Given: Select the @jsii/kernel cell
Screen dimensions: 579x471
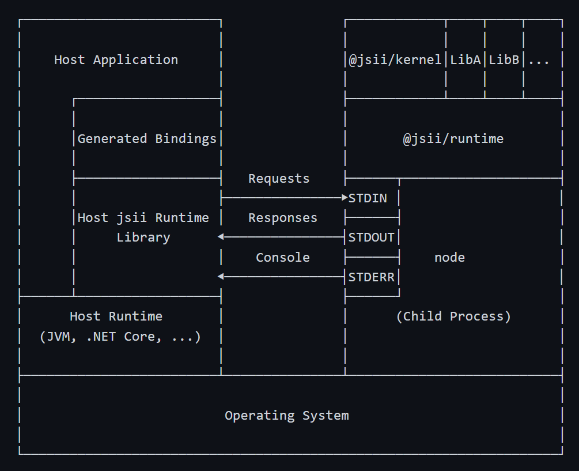Looking at the screenshot, I should click(x=395, y=59).
